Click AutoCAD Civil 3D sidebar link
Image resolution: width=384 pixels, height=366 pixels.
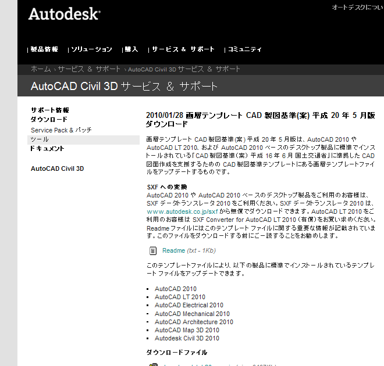tap(57, 168)
